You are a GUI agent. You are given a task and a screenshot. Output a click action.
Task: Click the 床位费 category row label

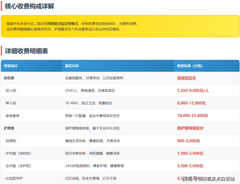9,78
